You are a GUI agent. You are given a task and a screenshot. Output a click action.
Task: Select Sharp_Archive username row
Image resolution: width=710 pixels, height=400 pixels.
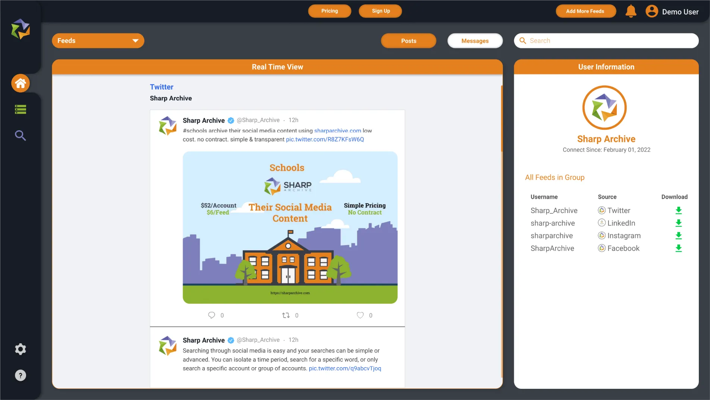(554, 210)
